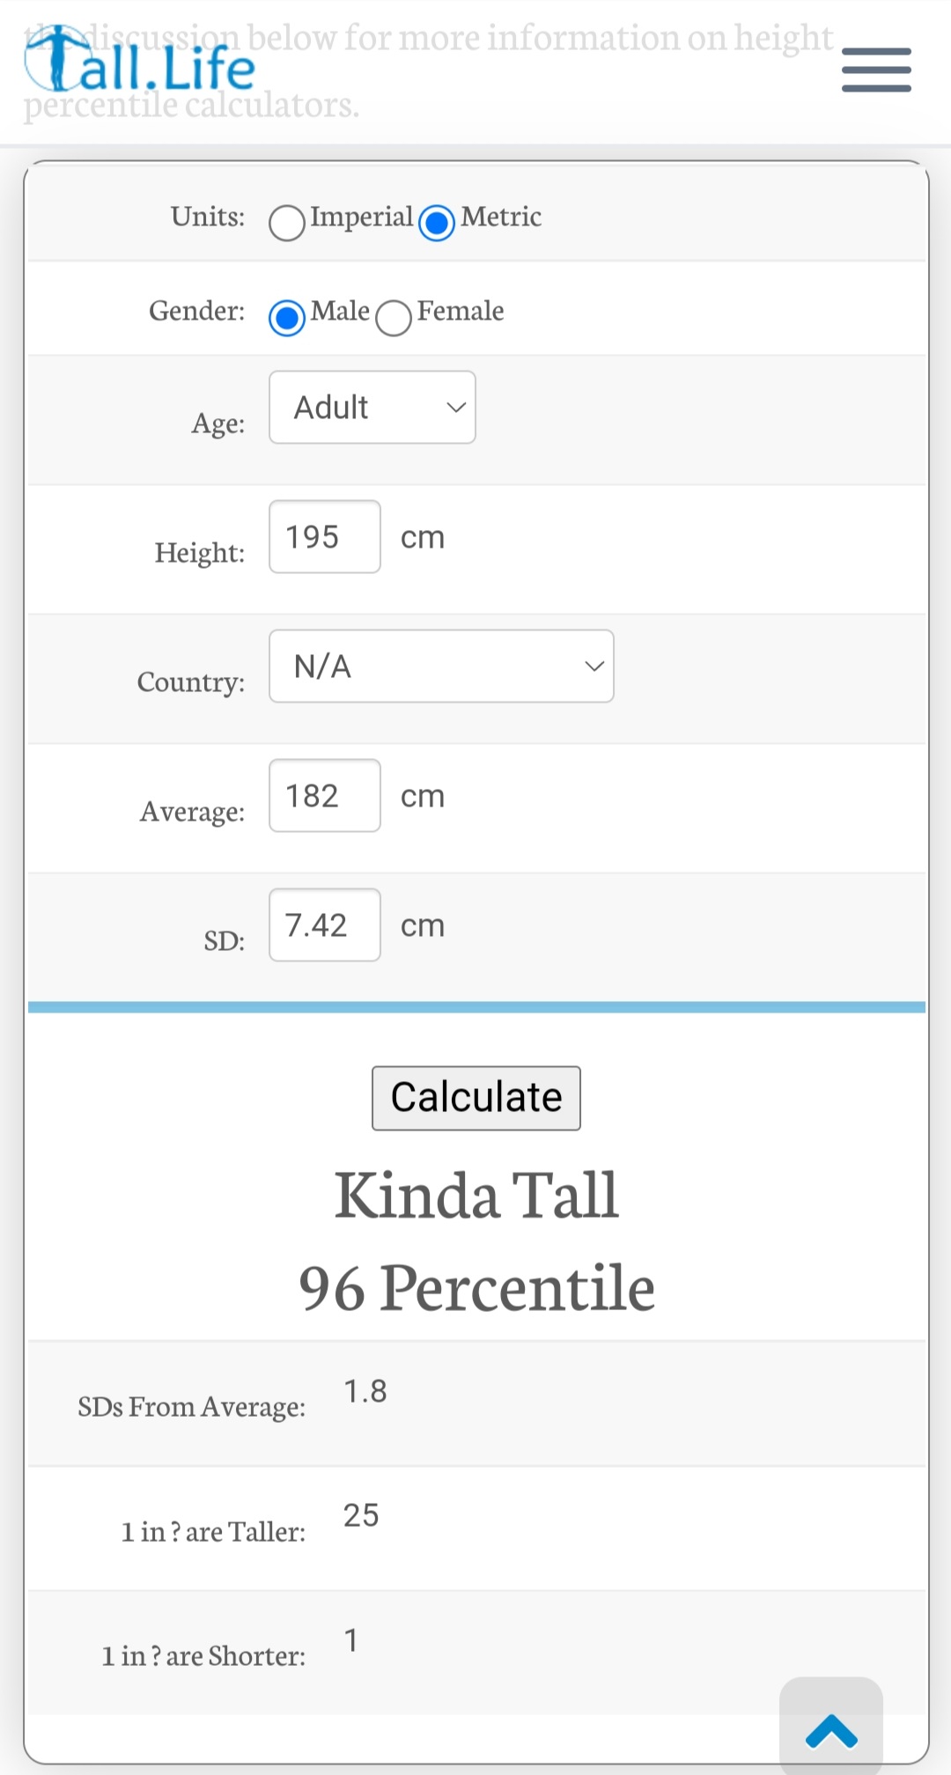The height and width of the screenshot is (1775, 951).
Task: Tap the Male label text
Action: 340,311
